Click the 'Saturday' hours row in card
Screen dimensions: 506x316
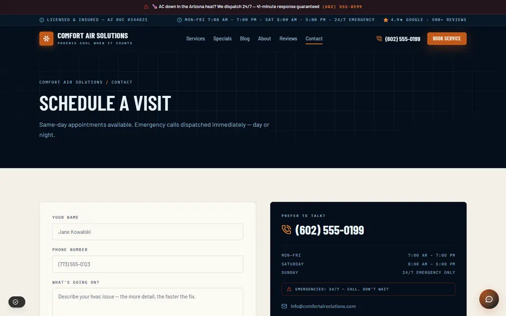tap(368, 264)
